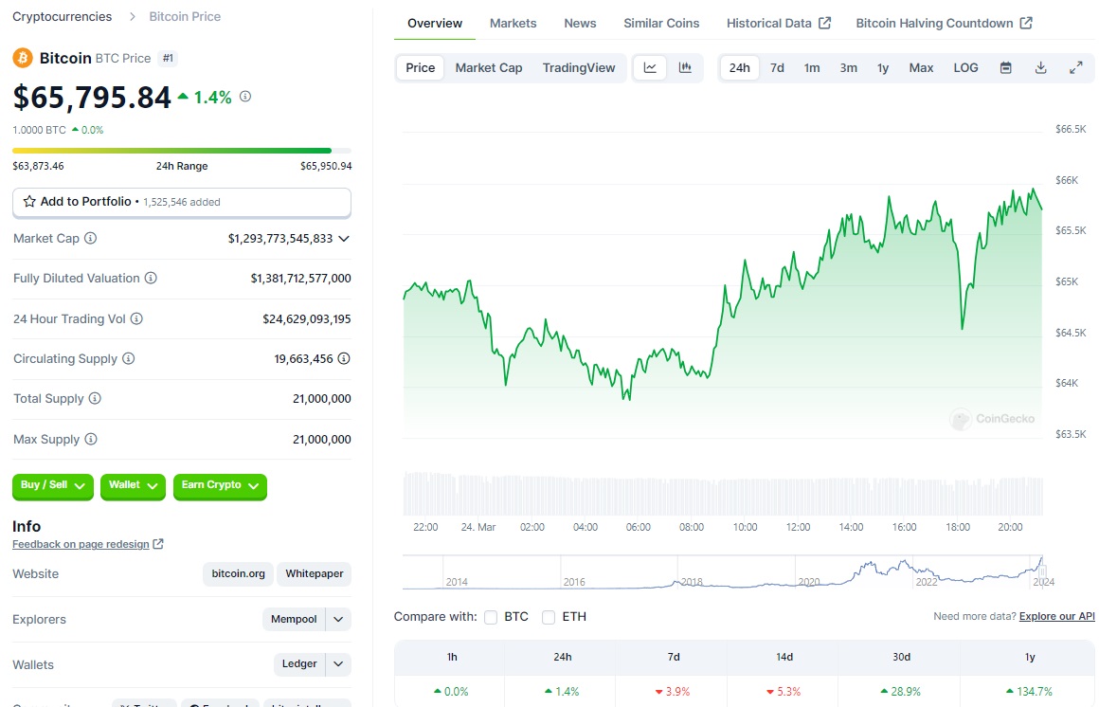This screenshot has width=1099, height=707.
Task: Click the Mempool explorer button
Action: coord(294,619)
